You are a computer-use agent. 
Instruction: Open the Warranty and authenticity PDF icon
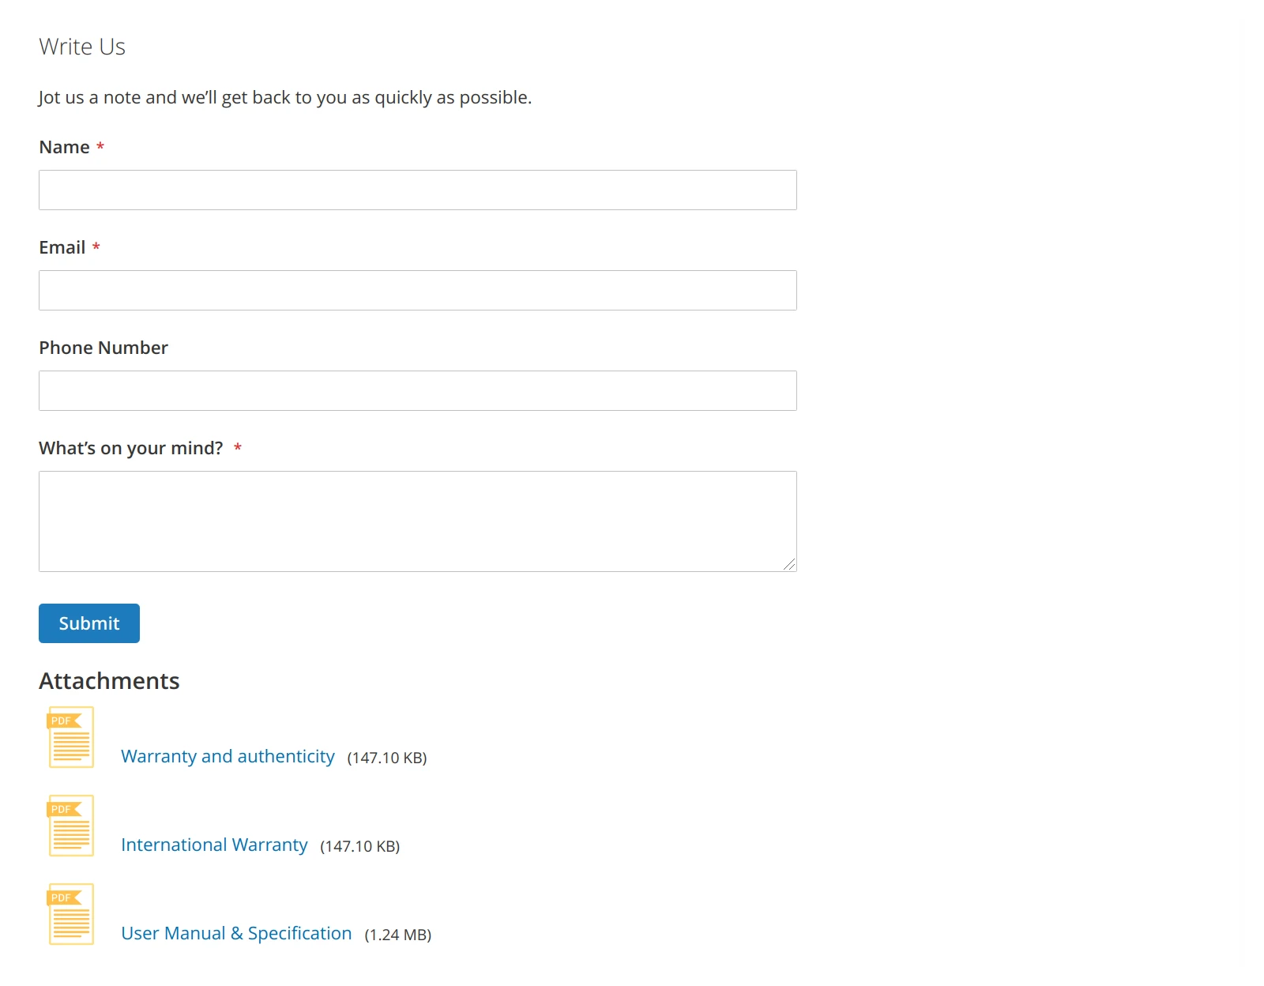click(70, 738)
